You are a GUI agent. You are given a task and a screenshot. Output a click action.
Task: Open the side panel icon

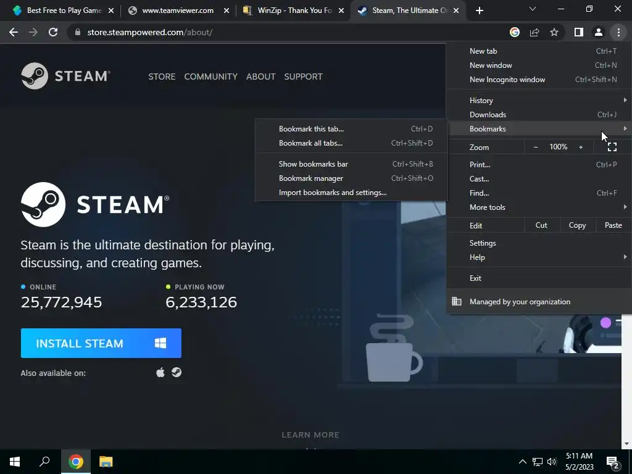point(579,32)
